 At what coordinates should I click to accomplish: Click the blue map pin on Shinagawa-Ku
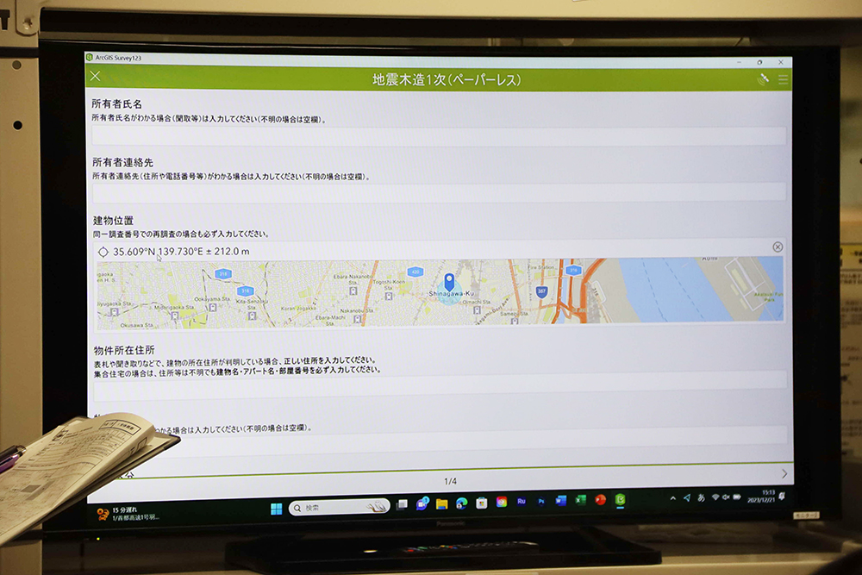[x=449, y=282]
